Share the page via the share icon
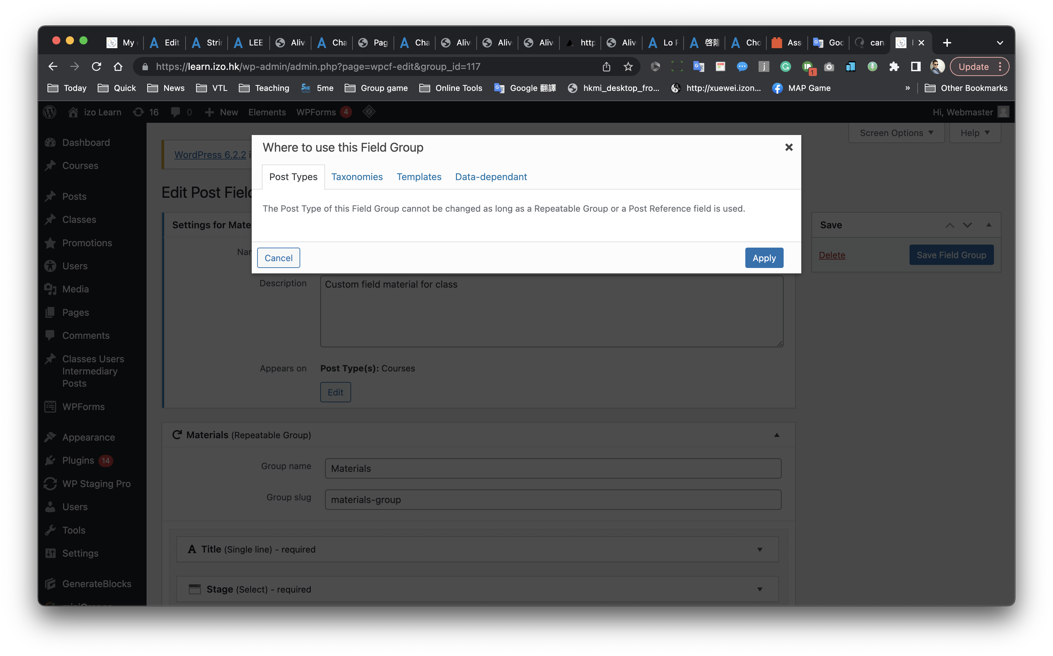 click(x=606, y=66)
